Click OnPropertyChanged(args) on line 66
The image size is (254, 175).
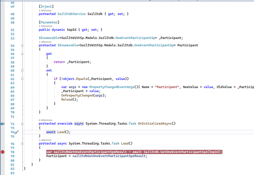[83, 95]
